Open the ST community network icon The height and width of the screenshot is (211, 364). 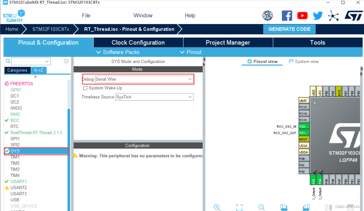[x=333, y=16]
